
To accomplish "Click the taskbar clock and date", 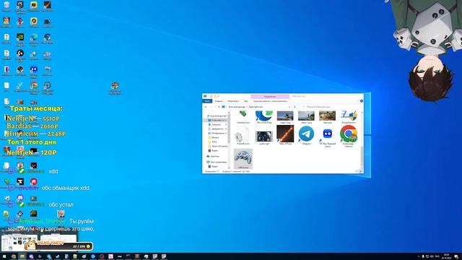I will tap(446, 256).
